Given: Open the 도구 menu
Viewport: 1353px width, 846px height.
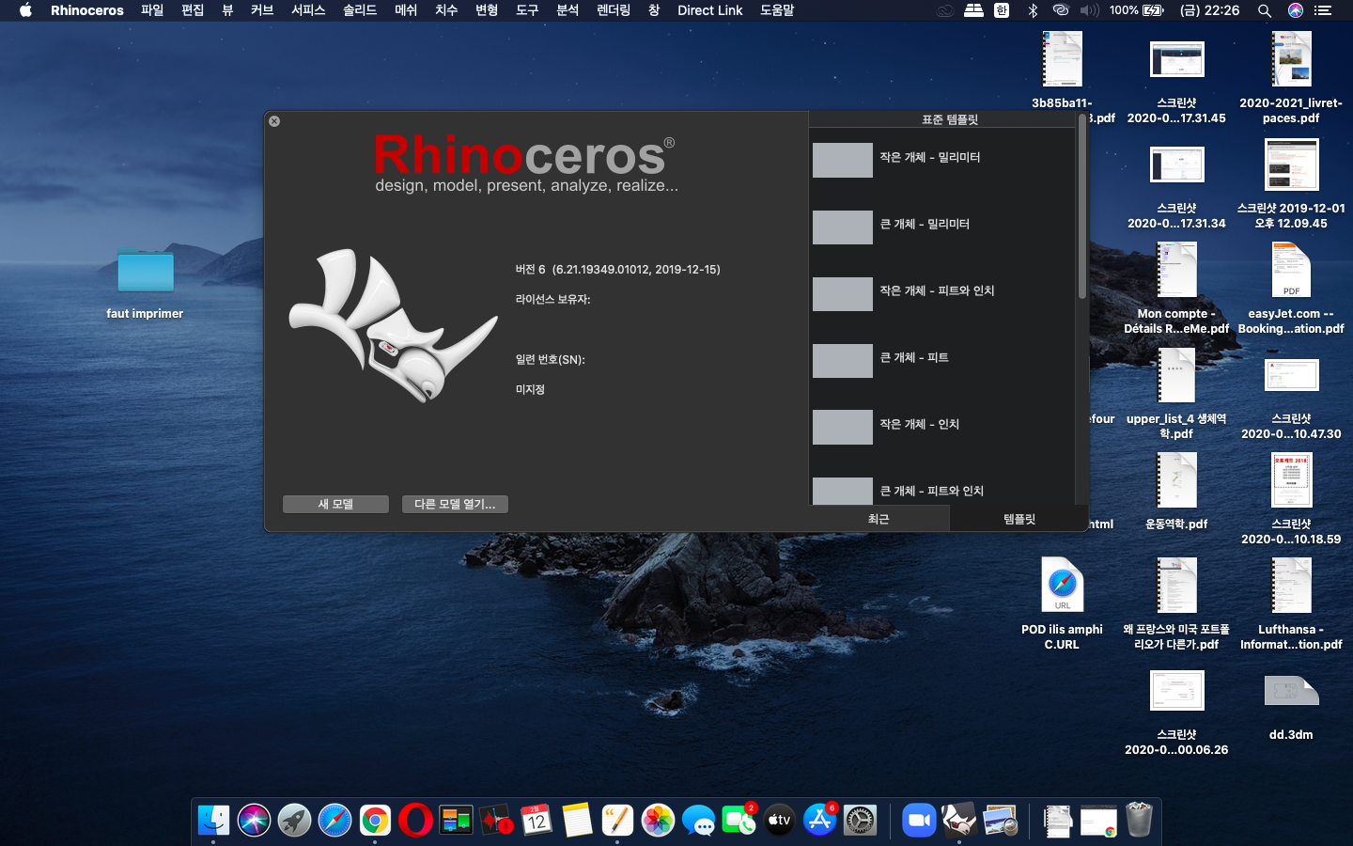Looking at the screenshot, I should click(x=527, y=10).
